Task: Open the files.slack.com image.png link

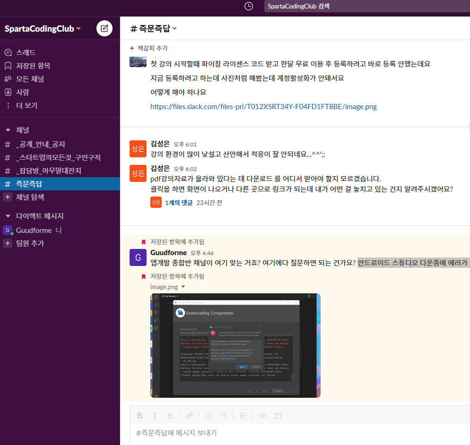Action: pyautogui.click(x=263, y=107)
